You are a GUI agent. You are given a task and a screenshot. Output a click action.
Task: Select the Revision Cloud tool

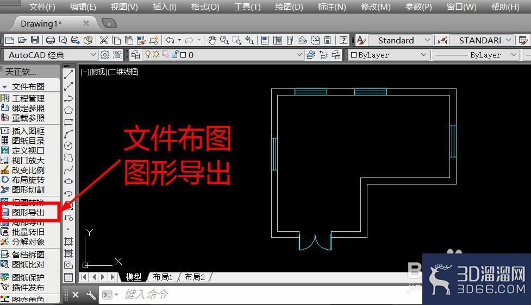pos(68,158)
